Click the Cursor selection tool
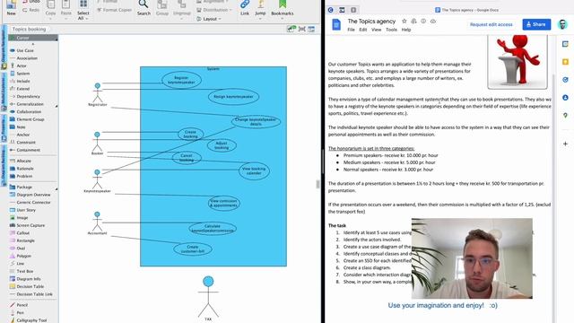574x323 pixels. click(32, 38)
